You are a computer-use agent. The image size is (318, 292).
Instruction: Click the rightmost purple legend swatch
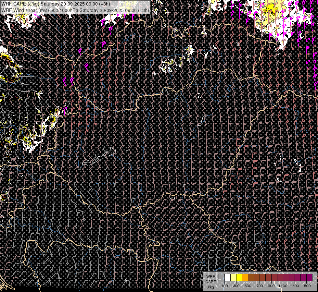coord(309,277)
